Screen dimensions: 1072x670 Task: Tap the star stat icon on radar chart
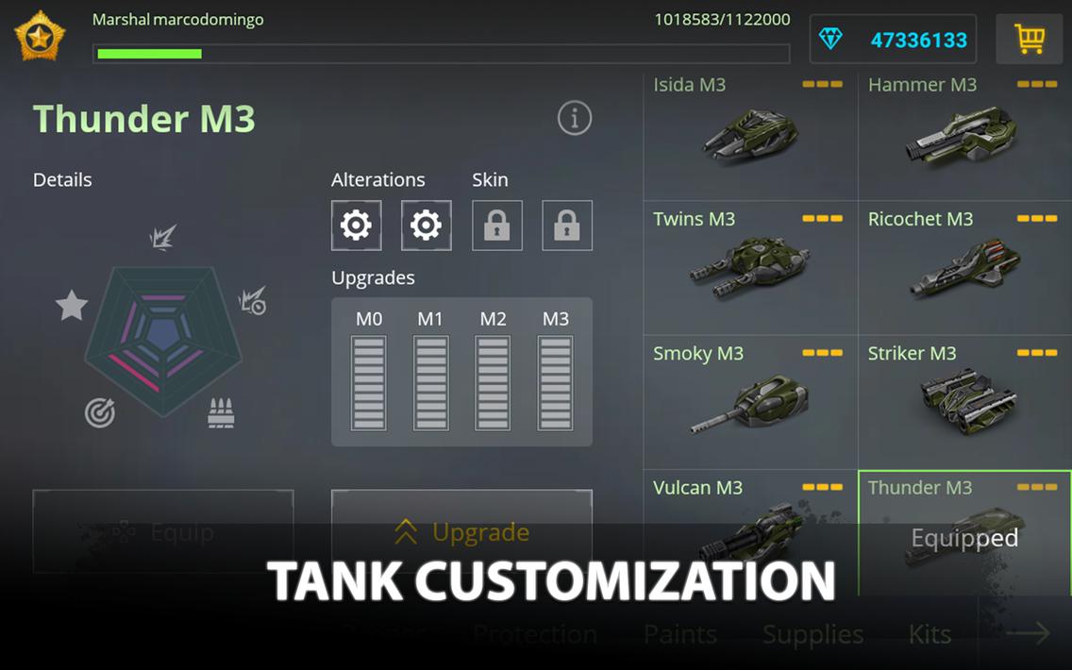coord(72,305)
